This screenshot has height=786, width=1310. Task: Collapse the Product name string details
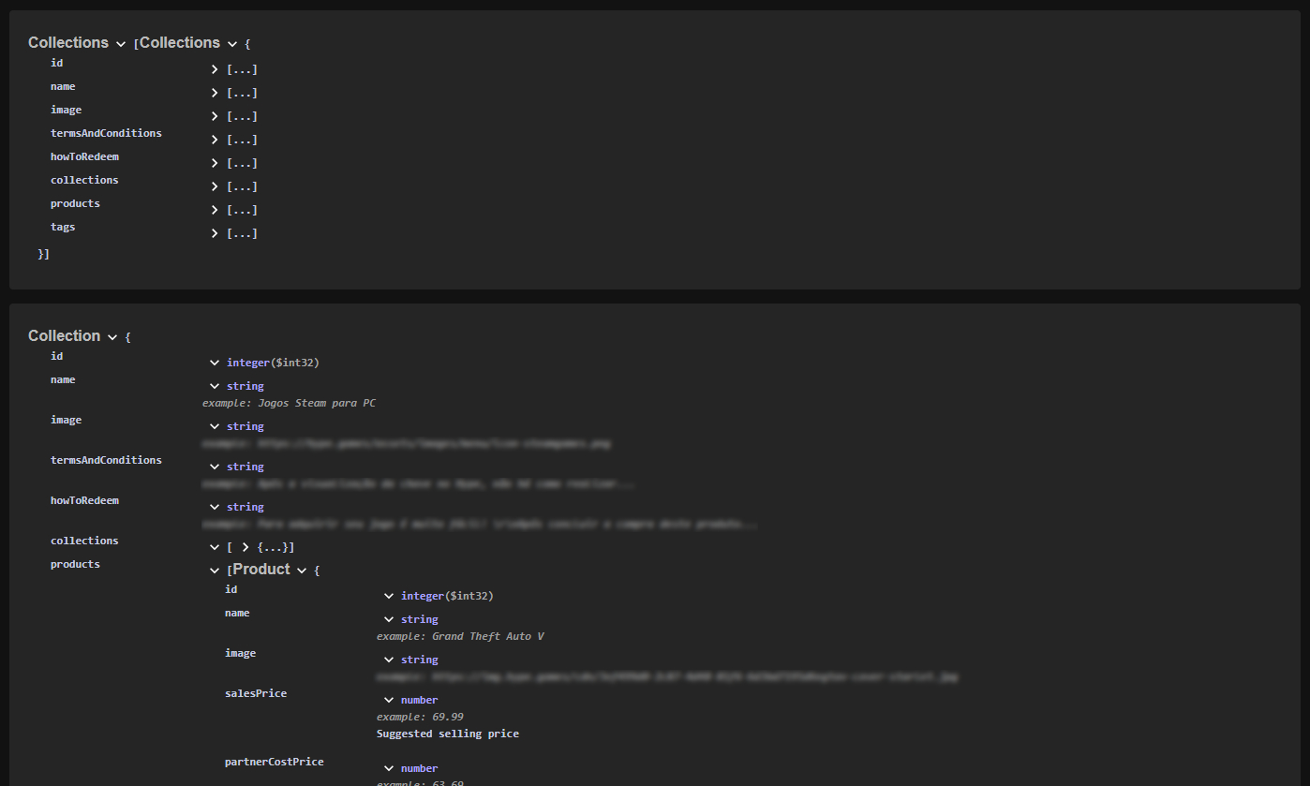click(x=389, y=619)
